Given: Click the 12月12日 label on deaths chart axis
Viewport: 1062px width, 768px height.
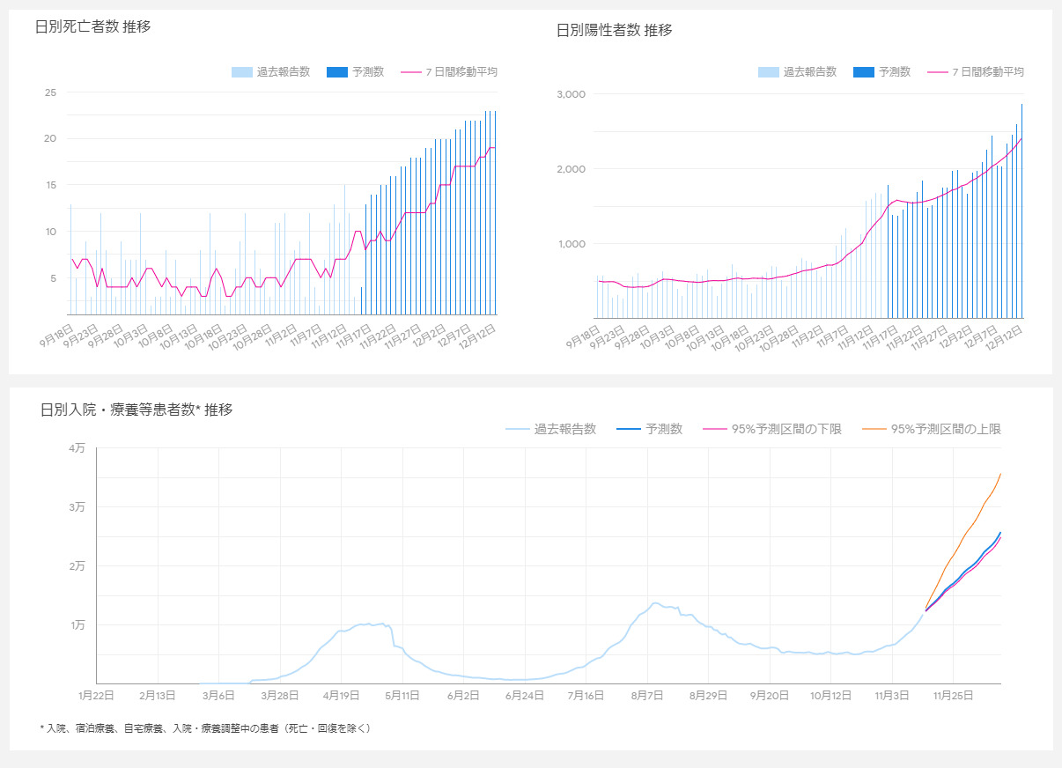Looking at the screenshot, I should tap(481, 336).
